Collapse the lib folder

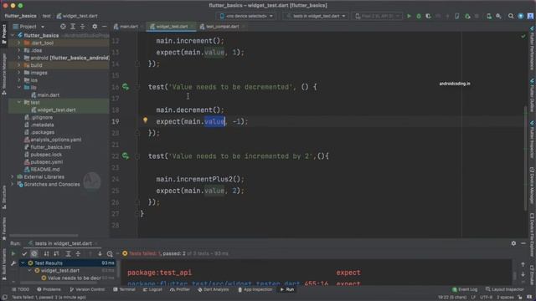tap(19, 87)
